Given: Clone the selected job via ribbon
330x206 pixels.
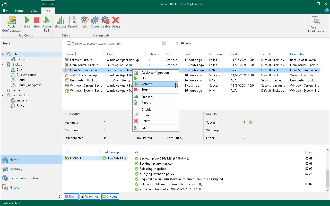Looking at the screenshot, I should click(94, 22).
